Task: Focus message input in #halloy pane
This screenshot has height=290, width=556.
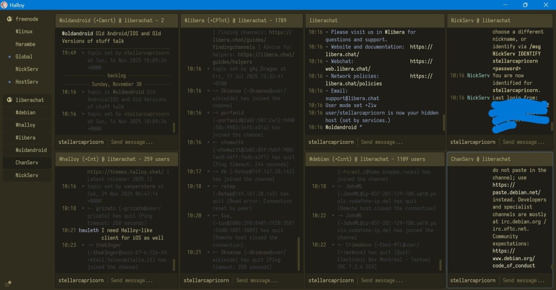Action: click(142, 280)
